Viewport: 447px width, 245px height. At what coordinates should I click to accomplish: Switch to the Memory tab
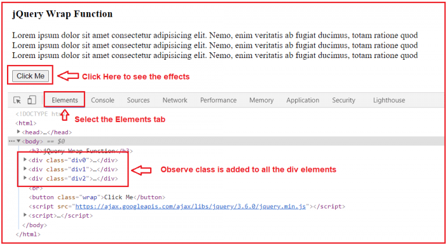(261, 100)
